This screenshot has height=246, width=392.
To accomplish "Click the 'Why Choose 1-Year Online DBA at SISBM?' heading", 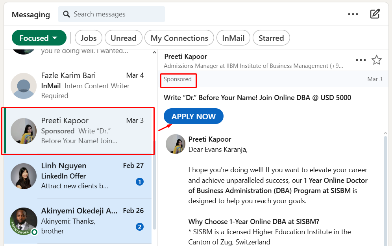I will pos(253,221).
